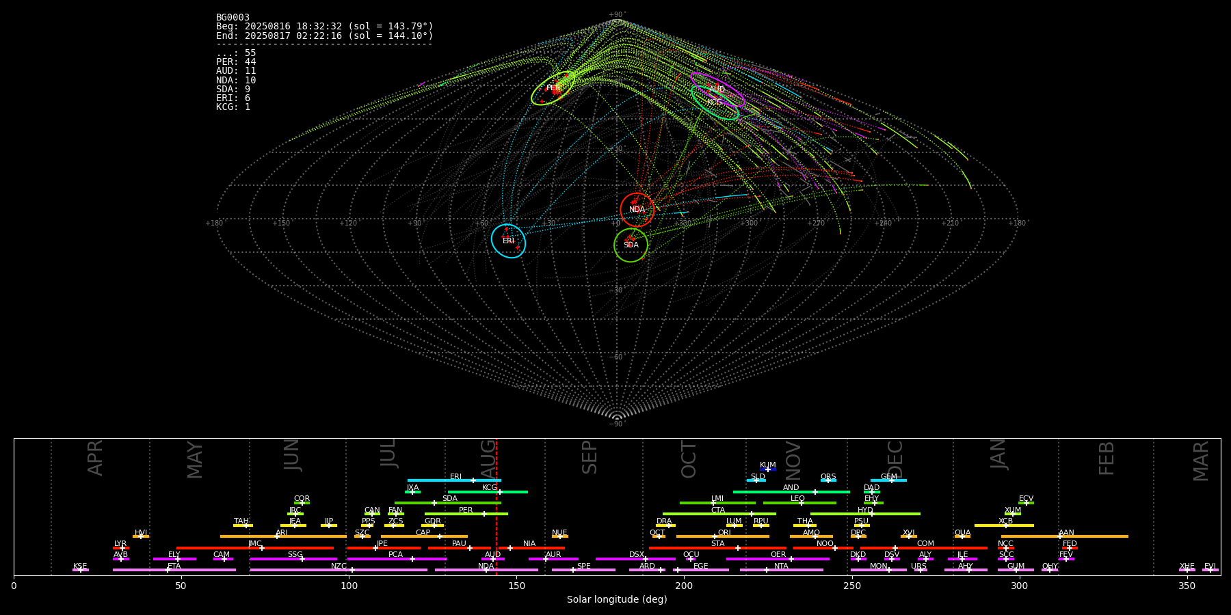Click the 'Solar longitude (deg)' axis title
This screenshot has width=1231, height=615.
pyautogui.click(x=617, y=600)
